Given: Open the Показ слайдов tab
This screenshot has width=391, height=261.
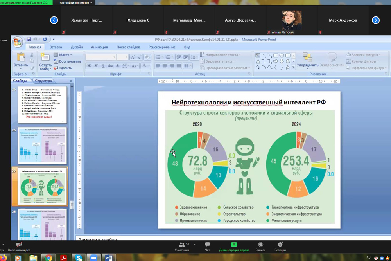Looking at the screenshot, I should tap(128, 47).
